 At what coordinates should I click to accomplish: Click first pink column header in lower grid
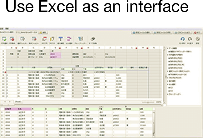coord(11,109)
